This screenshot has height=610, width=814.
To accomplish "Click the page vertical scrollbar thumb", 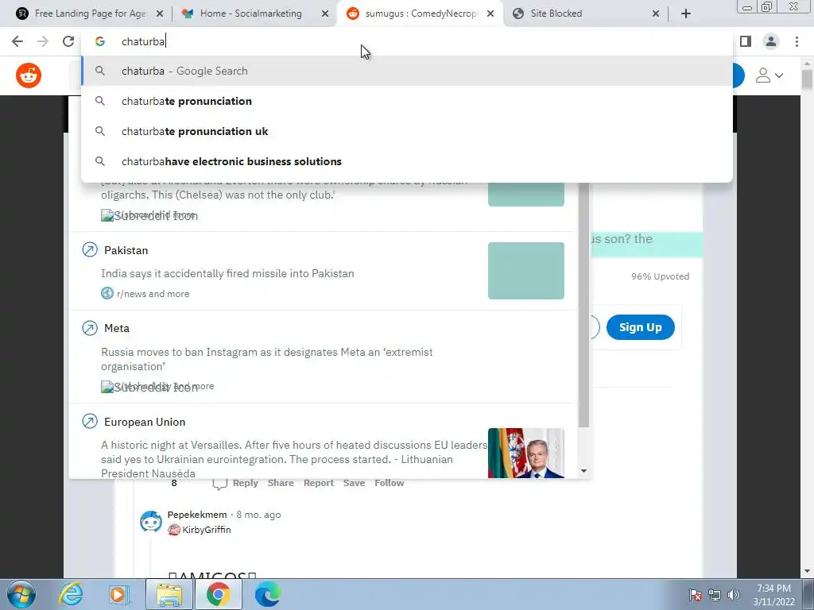I will [807, 79].
